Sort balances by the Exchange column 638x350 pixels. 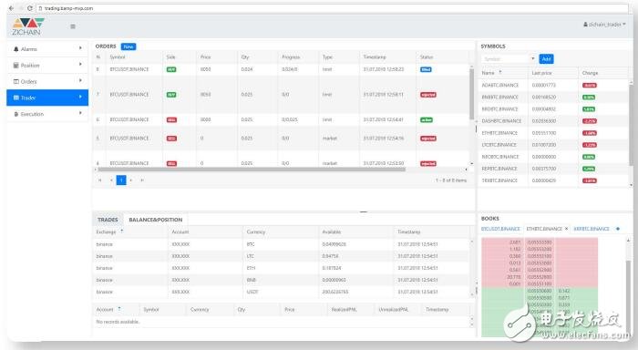click(x=107, y=232)
